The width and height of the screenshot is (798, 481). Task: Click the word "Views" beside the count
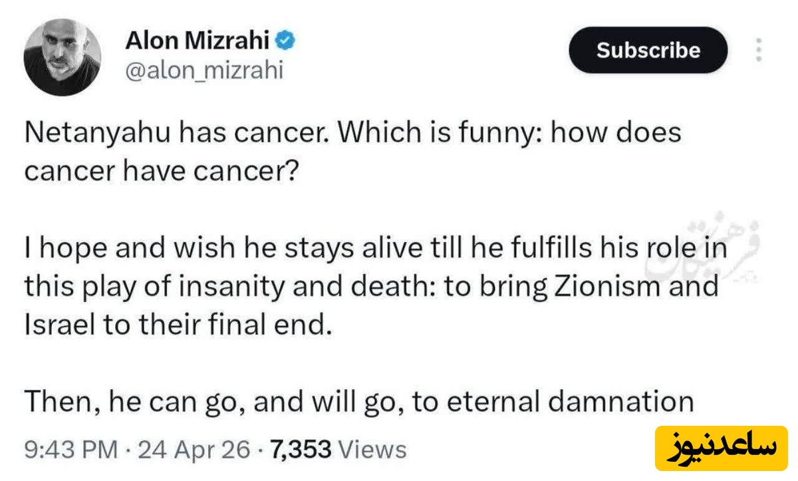[x=372, y=450]
